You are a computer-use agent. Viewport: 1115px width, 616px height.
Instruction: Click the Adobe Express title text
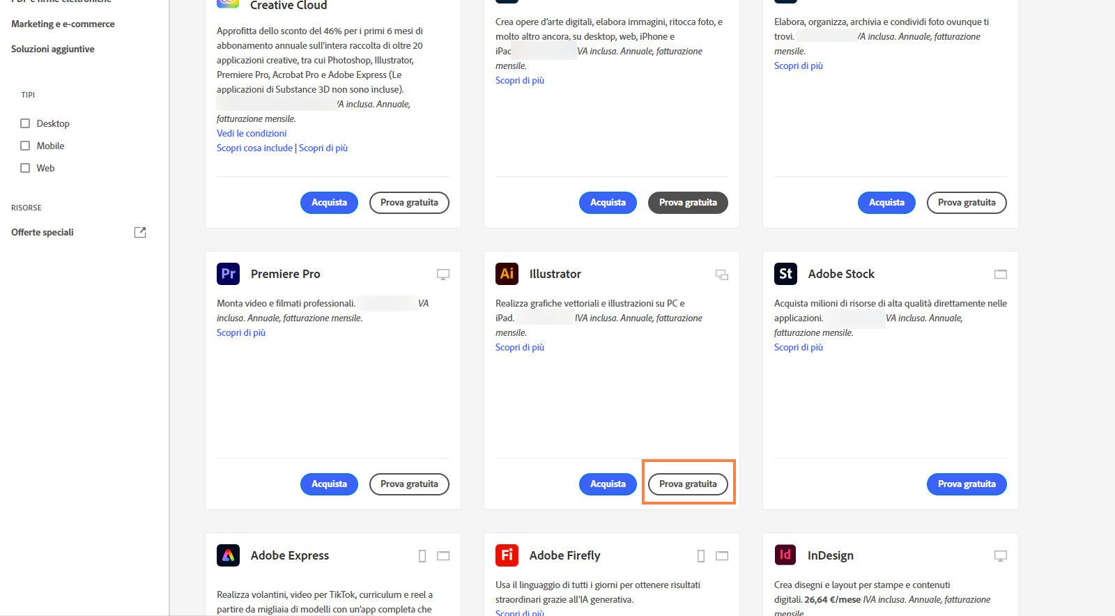tap(290, 555)
